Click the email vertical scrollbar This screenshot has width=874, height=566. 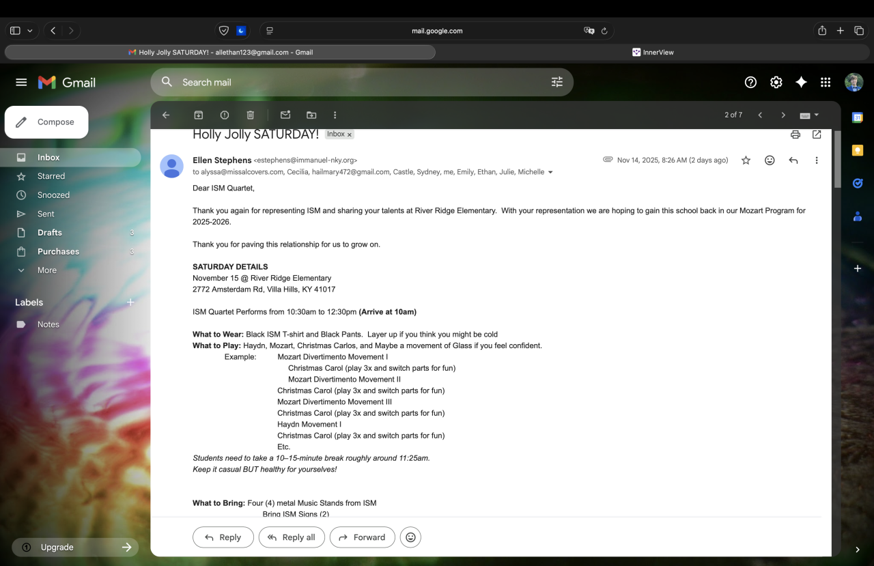(x=836, y=158)
